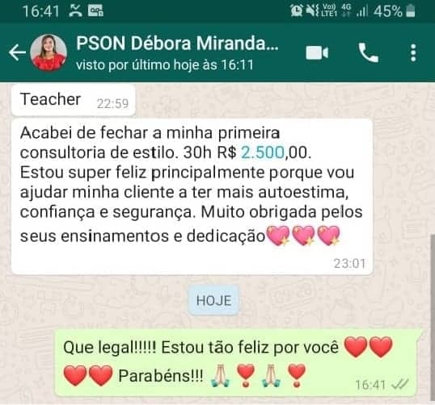This screenshot has height=405, width=435.
Task: Click the battery icon in status bar
Action: click(410, 11)
